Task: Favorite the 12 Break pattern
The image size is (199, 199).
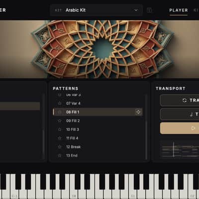Action: click(x=60, y=147)
